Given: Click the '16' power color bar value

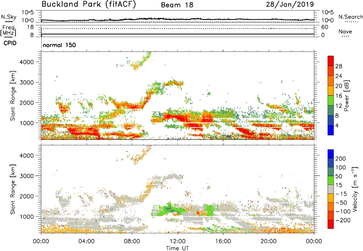Looking at the screenshot, I should point(338,96).
